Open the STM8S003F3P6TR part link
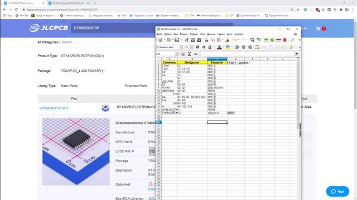This screenshot has width=357, height=200. [x=54, y=108]
